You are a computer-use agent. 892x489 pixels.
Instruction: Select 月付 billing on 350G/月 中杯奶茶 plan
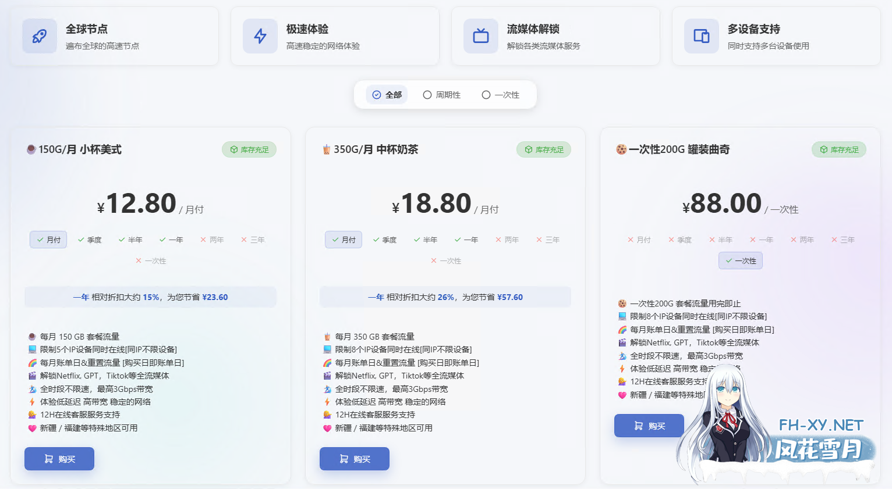tap(344, 240)
